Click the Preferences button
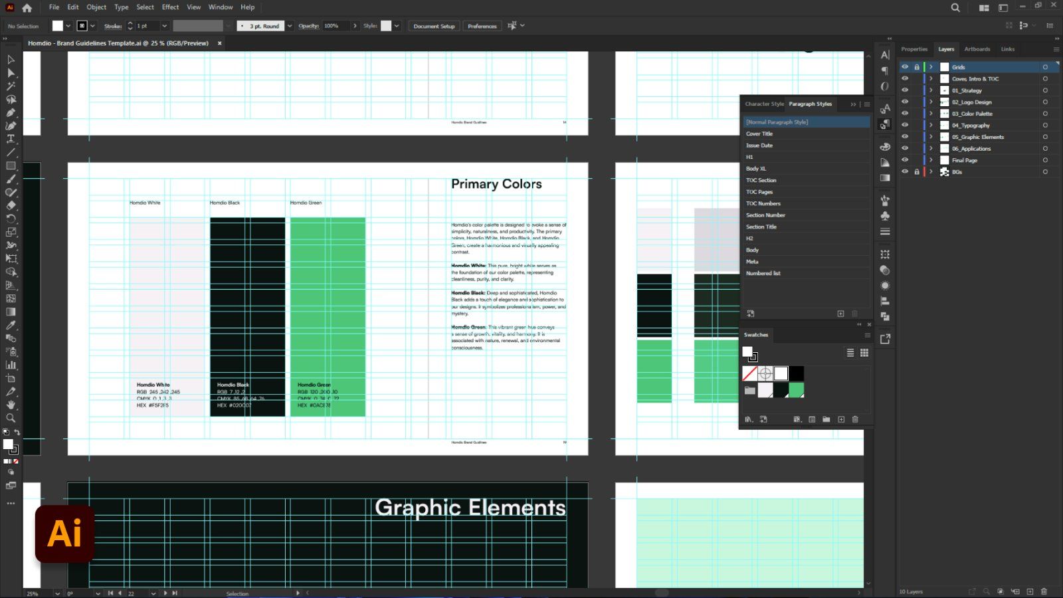Image resolution: width=1063 pixels, height=598 pixels. click(482, 26)
